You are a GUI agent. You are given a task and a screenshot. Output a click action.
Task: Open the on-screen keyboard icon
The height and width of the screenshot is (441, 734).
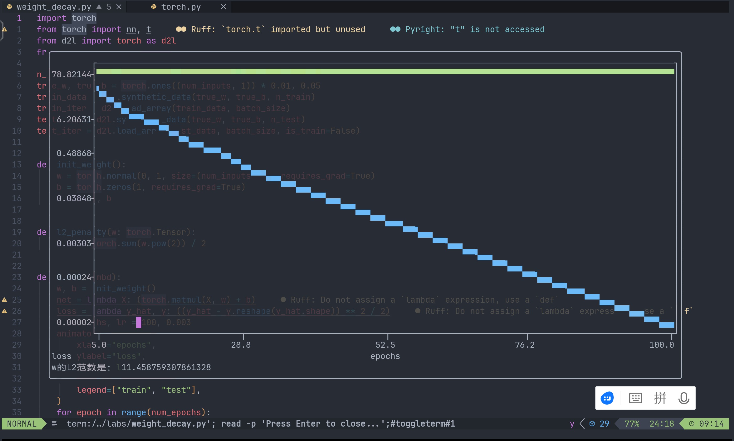[635, 398]
